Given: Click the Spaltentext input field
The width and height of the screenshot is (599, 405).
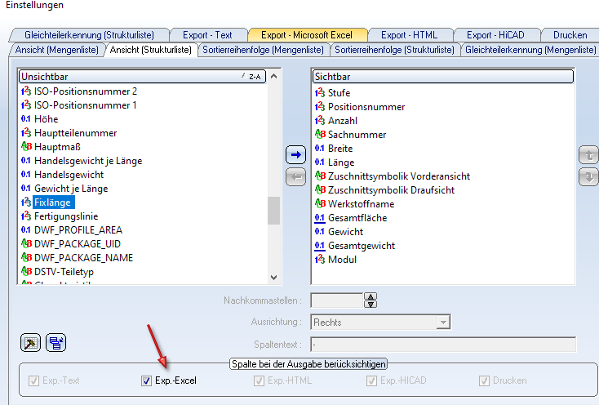Looking at the screenshot, I should [443, 345].
